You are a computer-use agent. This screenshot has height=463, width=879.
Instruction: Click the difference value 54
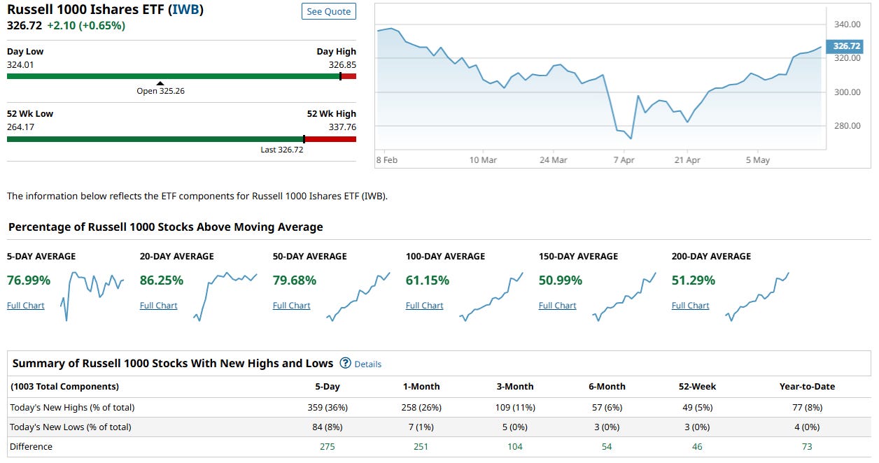pyautogui.click(x=607, y=447)
